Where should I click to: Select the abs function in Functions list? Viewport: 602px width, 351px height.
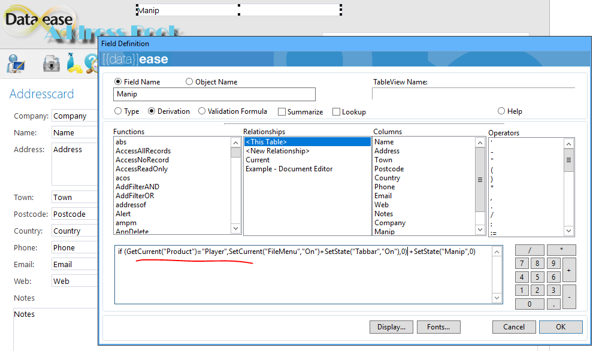pyautogui.click(x=121, y=142)
